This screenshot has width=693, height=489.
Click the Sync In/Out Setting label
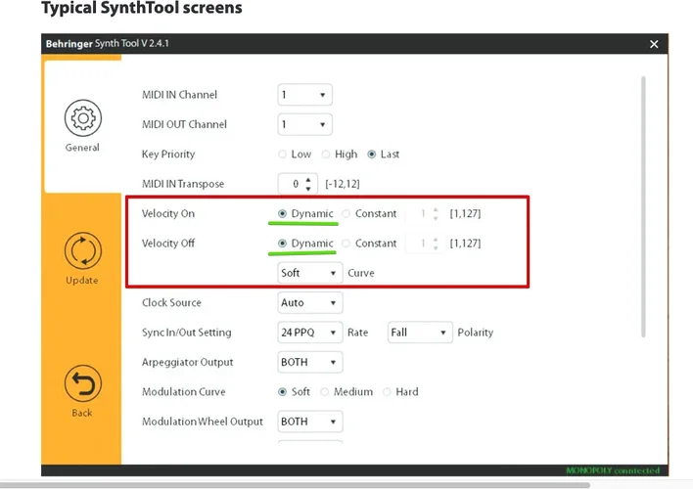point(187,333)
